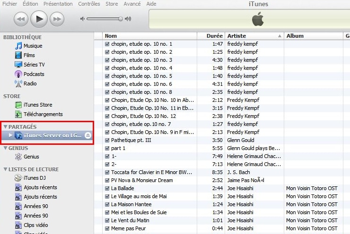Select the Musique label in the sidebar
350x234 pixels.
pos(33,46)
